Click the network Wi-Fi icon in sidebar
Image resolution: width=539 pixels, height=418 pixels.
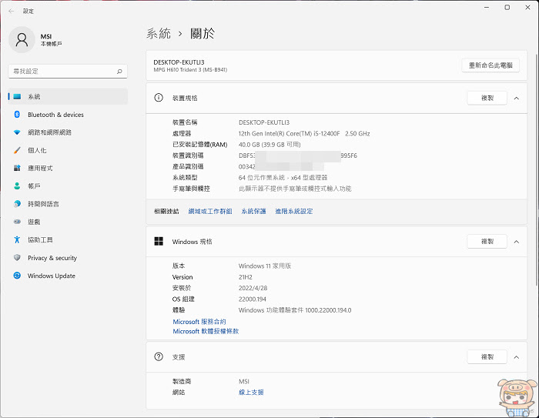(x=17, y=132)
